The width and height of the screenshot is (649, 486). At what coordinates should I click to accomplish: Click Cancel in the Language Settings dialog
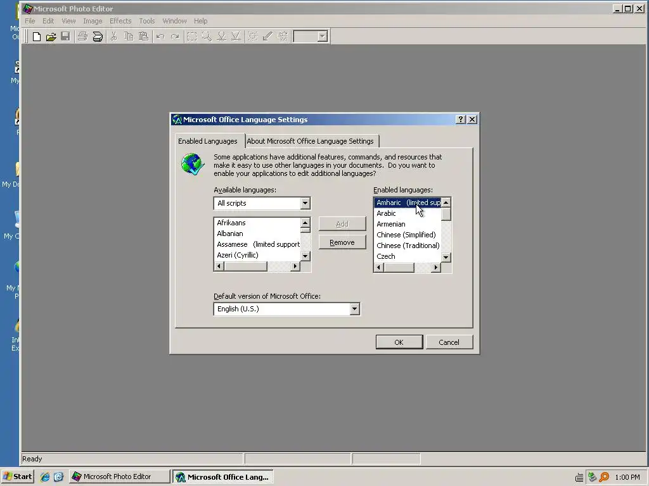[449, 342]
